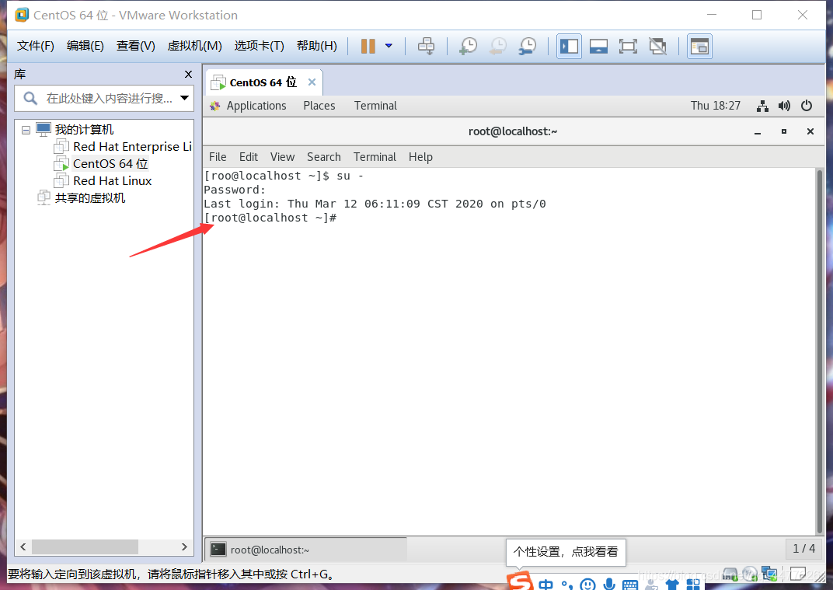Open the 文件(F) menu
The height and width of the screenshot is (590, 833).
(x=36, y=46)
